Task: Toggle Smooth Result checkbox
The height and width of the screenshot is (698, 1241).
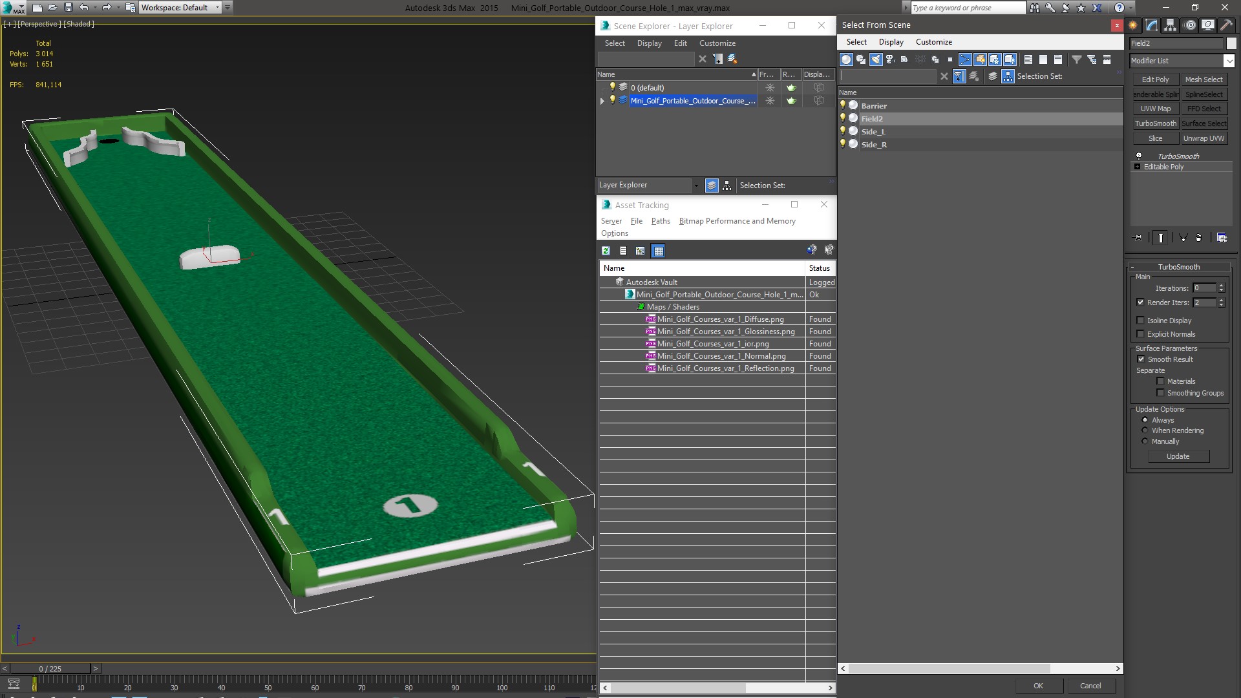Action: [x=1141, y=359]
